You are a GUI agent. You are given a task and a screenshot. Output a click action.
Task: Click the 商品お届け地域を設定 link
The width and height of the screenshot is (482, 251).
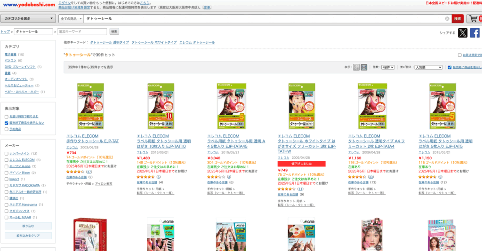click(x=74, y=8)
